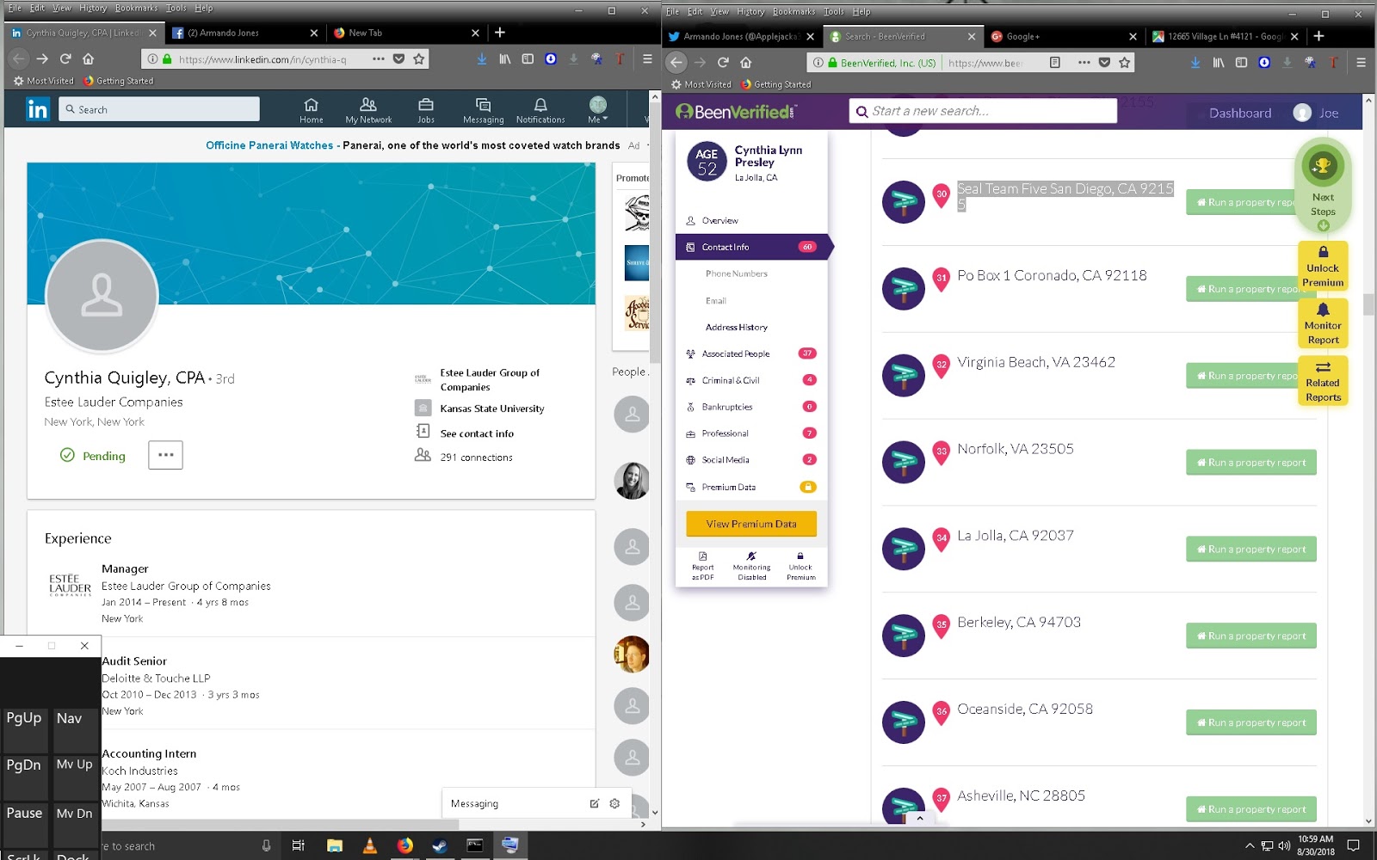Image resolution: width=1377 pixels, height=860 pixels.
Task: Open Jobs icon in LinkedIn navbar
Action: click(x=426, y=110)
